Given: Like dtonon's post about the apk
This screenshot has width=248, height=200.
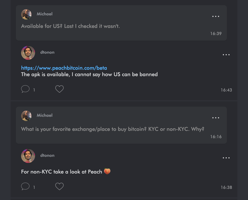Looking at the screenshot, I should tap(59, 89).
